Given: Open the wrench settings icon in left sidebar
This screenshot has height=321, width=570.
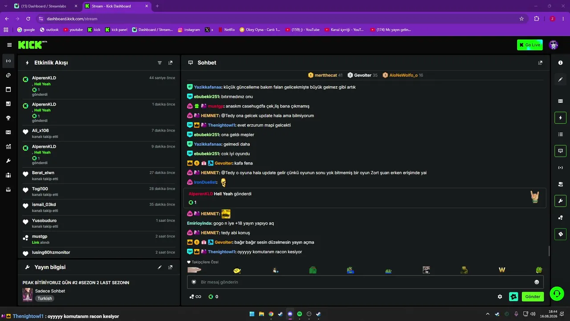Looking at the screenshot, I should point(8,161).
